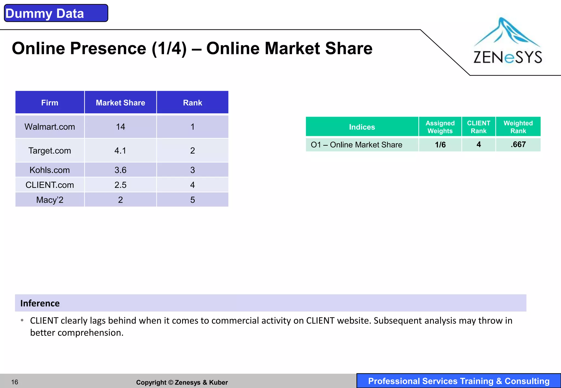Image resolution: width=561 pixels, height=388 pixels.
Task: Click the Professional Services Training & Consulting banner
Action: (459, 381)
